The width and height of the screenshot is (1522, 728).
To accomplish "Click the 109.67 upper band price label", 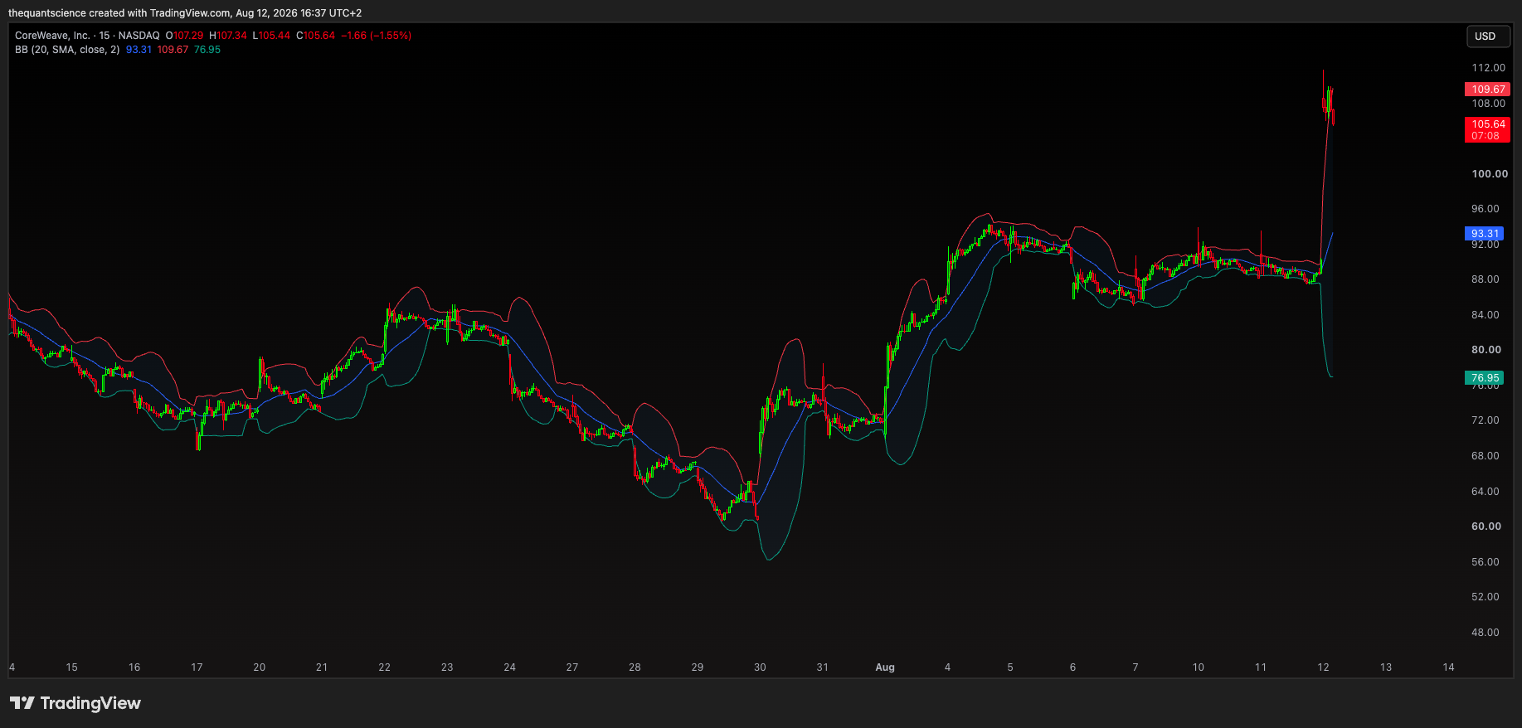I will pos(1488,90).
